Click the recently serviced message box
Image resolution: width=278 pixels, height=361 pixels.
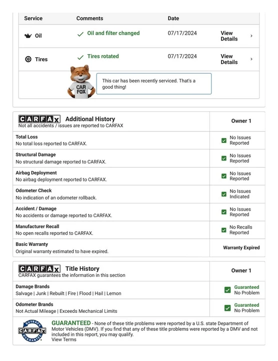coord(154,84)
